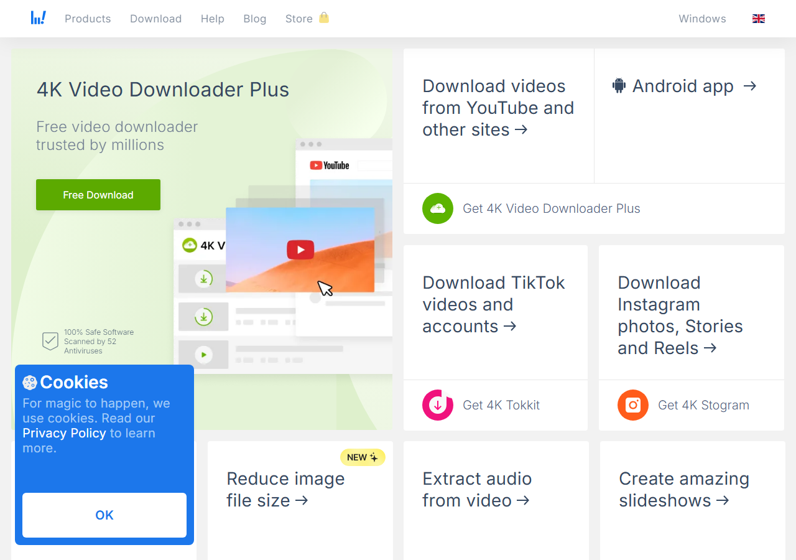Click 'Free video downloader trusted by millions' text
Image resolution: width=796 pixels, height=560 pixels.
click(x=117, y=136)
